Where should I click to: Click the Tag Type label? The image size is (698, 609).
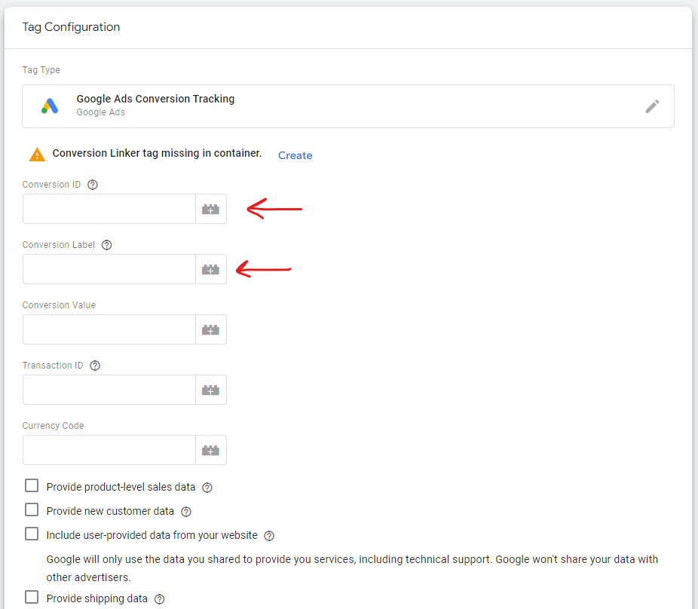(x=41, y=70)
